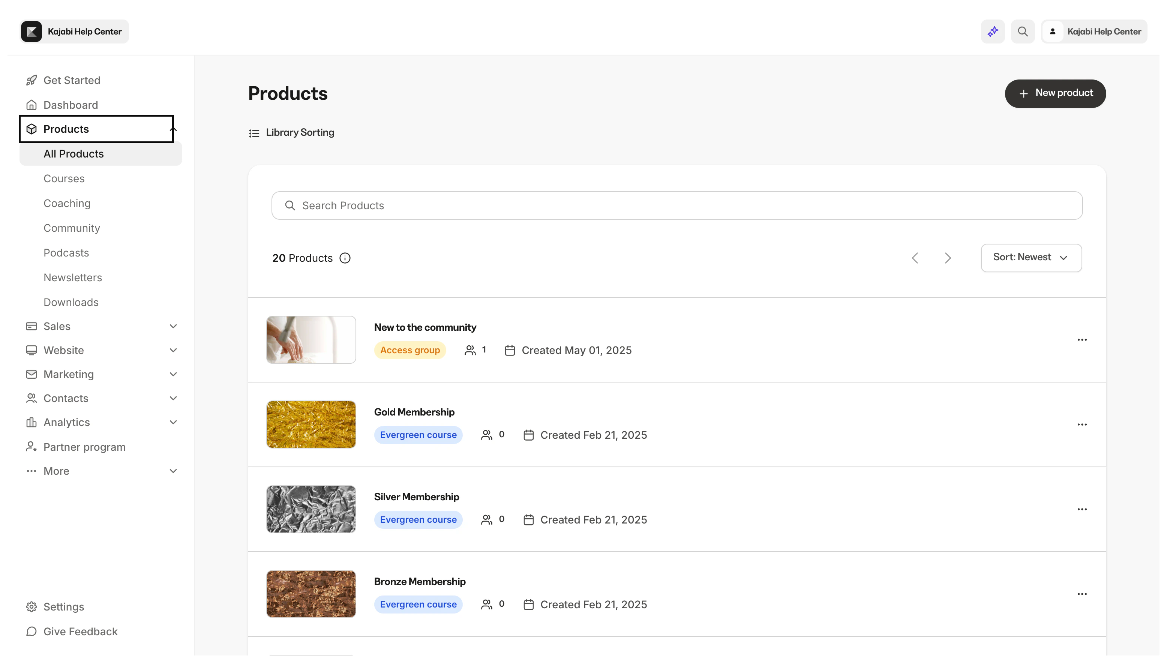Screen dimensions: 1167x663
Task: Click Bronze Membership members count icon
Action: [486, 604]
